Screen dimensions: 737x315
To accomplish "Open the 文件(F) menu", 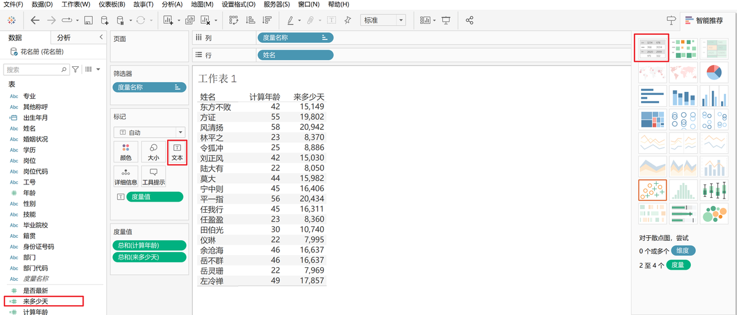I will coord(14,4).
